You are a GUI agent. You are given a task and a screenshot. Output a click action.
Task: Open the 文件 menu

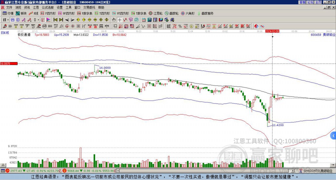pos(9,8)
